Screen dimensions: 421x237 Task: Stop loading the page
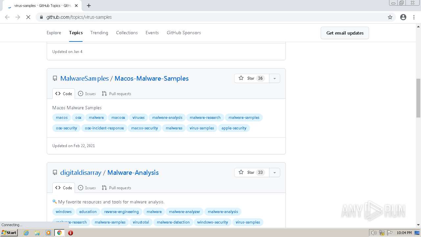tap(28, 17)
